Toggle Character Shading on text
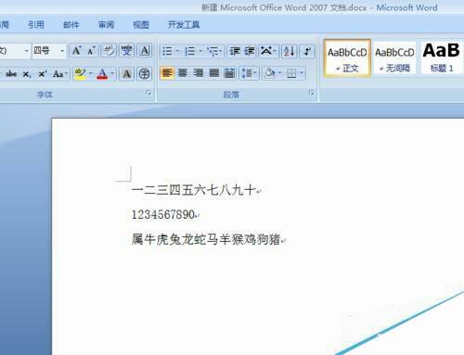The height and width of the screenshot is (355, 464). (126, 74)
